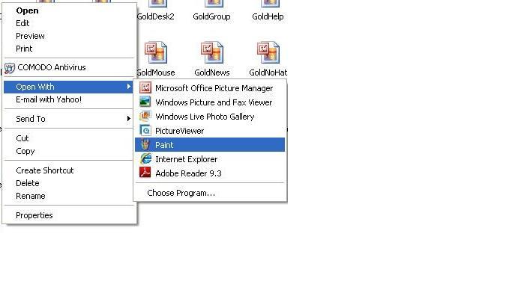This screenshot has height=287, width=512.
Task: Open with Microsoft Office Picture Manager
Action: tap(210, 88)
